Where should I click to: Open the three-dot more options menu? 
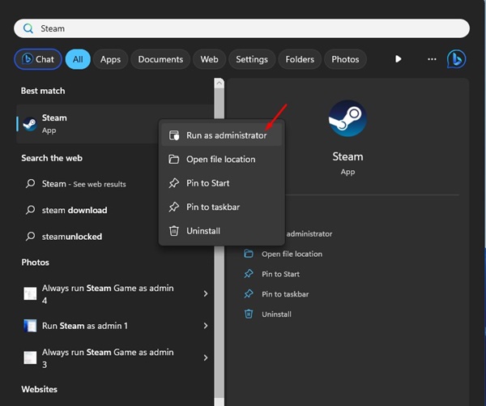[432, 59]
